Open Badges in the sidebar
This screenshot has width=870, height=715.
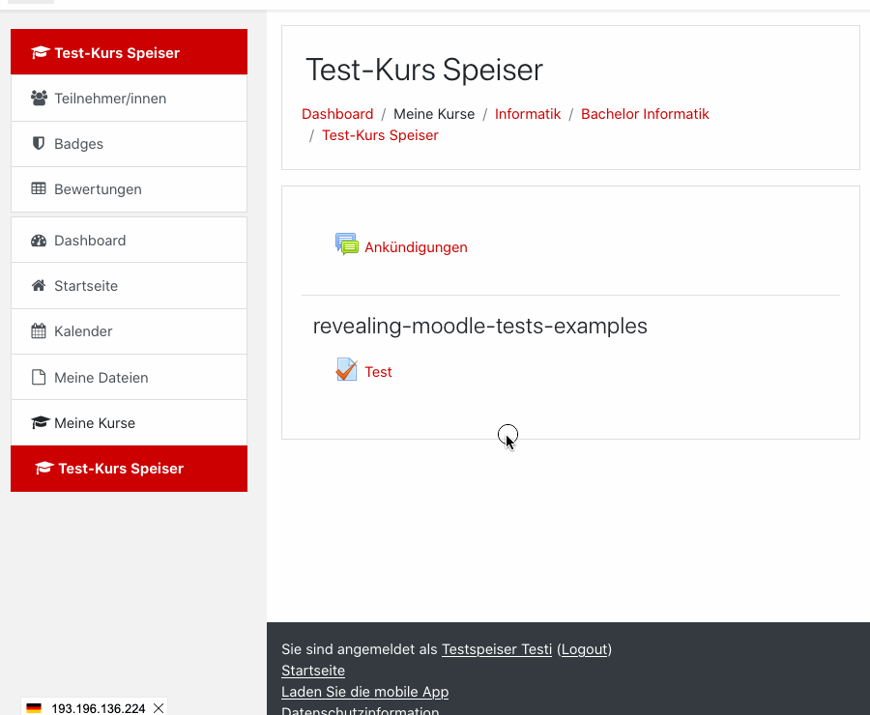(x=129, y=144)
